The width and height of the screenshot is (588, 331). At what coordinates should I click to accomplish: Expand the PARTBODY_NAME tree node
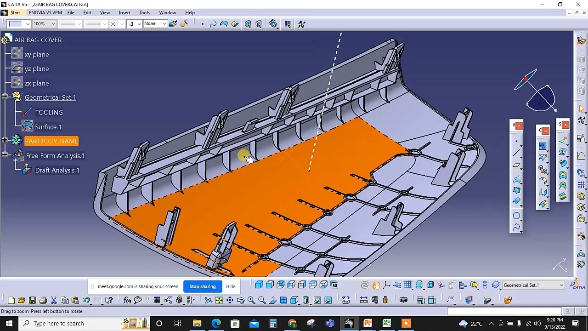tap(5, 141)
